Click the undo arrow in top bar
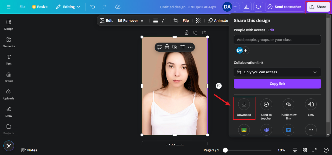The height and width of the screenshot is (155, 332). (93, 7)
